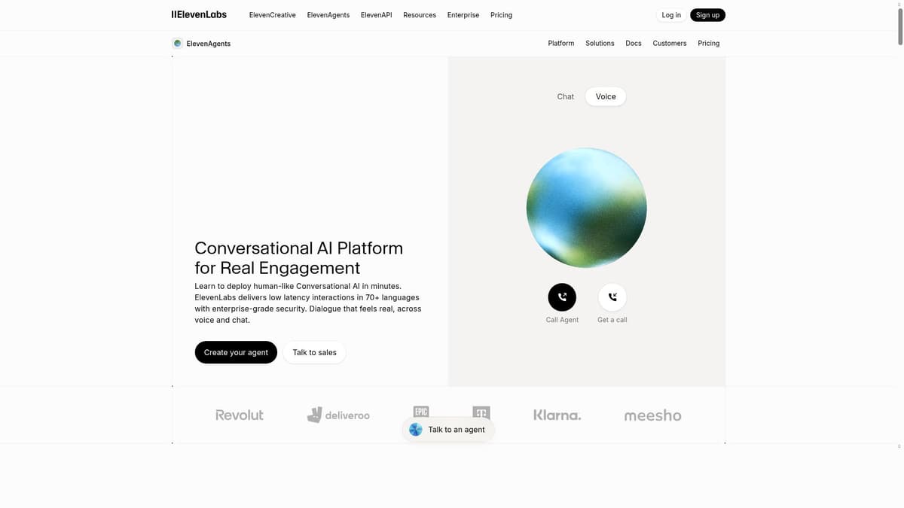This screenshot has height=508, width=904.
Task: Open the Resources menu
Action: point(419,14)
